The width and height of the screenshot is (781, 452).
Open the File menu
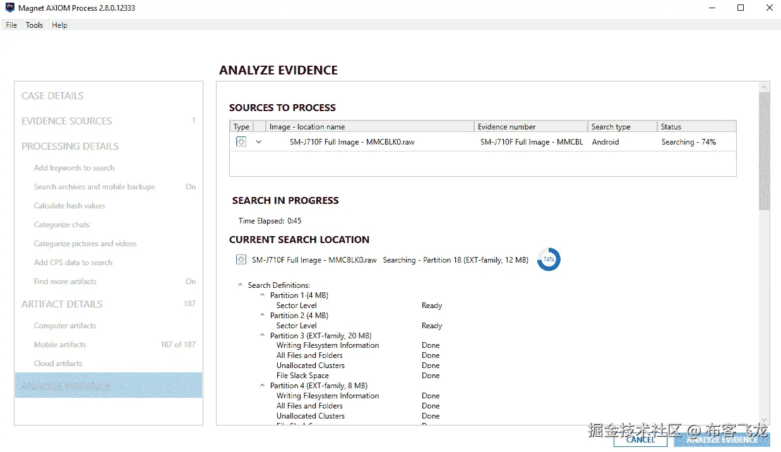[11, 25]
